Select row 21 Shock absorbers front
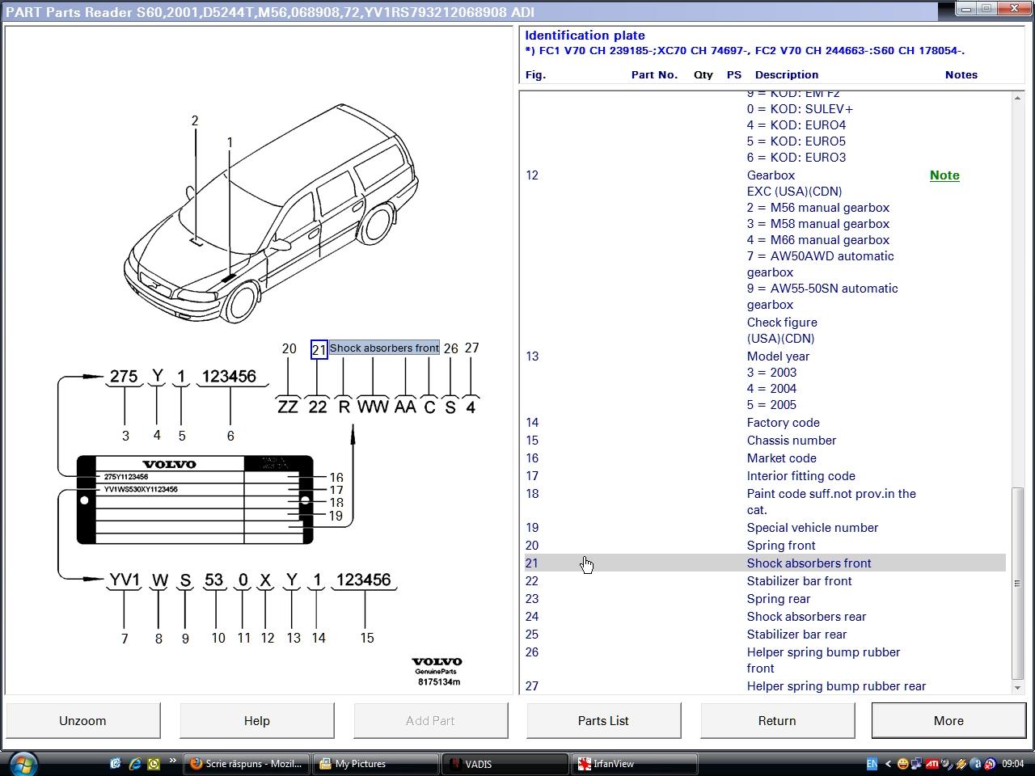Viewport: 1035px width, 776px height. 765,563
